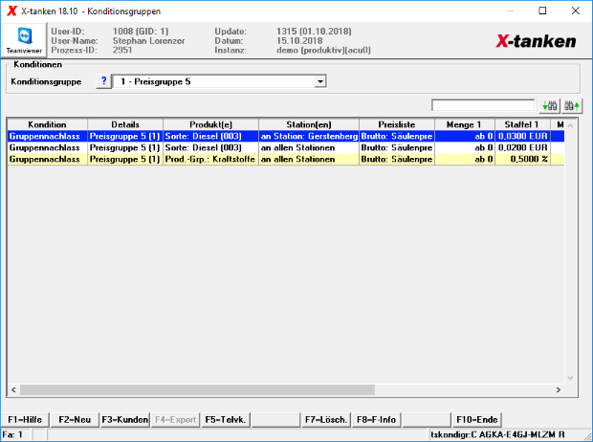
Task: Click 'an allen Stationen' in the Diesel row
Action: pos(309,147)
